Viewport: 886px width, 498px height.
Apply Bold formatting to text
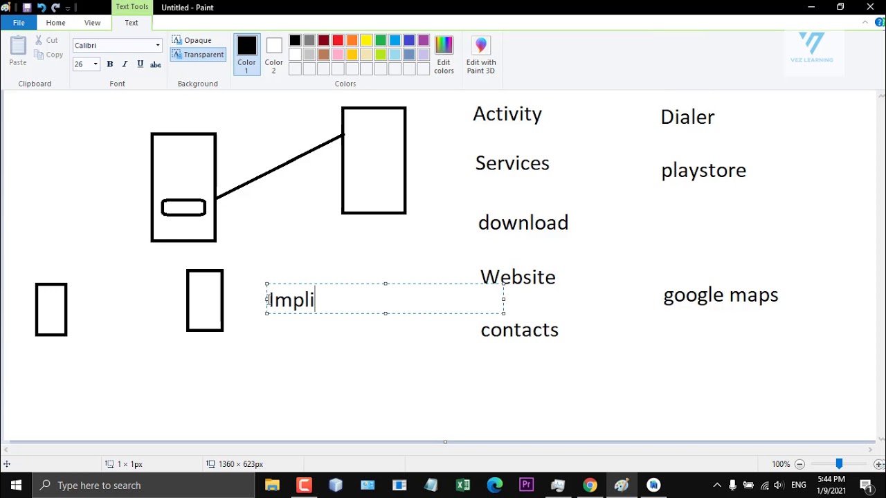(x=109, y=64)
